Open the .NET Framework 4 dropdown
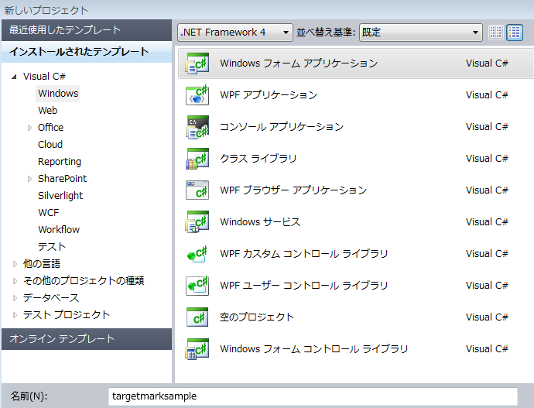Viewport: 534px width, 408px height. (235, 33)
